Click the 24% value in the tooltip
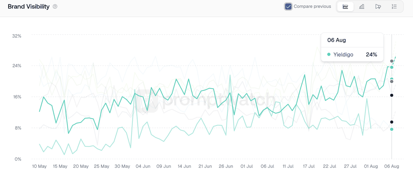This screenshot has width=413, height=182. point(371,54)
